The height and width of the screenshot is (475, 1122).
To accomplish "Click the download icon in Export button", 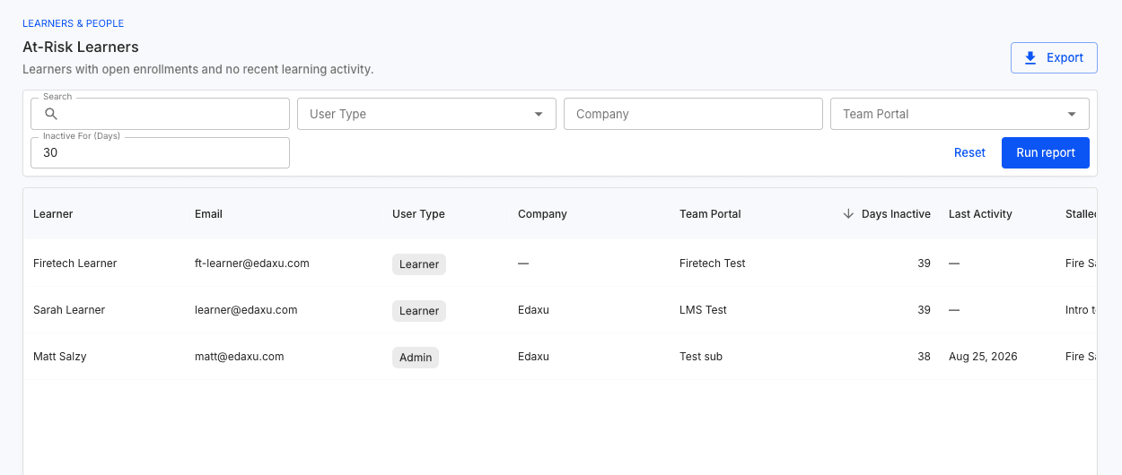I will pyautogui.click(x=1030, y=57).
